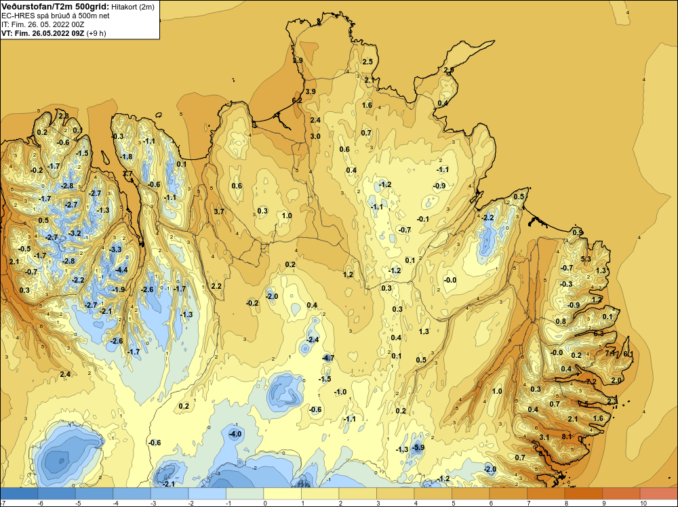678x507 pixels.
Task: Click the legend scale value 5
Action: click(x=454, y=503)
